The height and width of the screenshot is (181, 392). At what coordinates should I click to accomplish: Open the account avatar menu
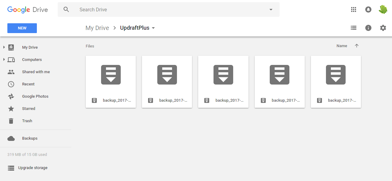pos(383,9)
